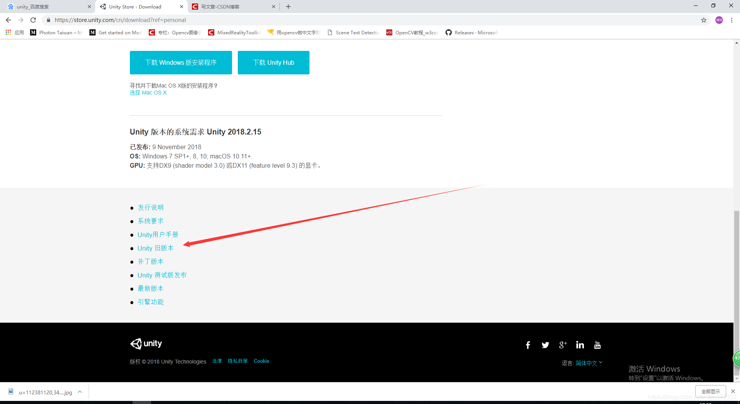Open 隐私政策 footer link
The height and width of the screenshot is (404, 740).
point(238,361)
